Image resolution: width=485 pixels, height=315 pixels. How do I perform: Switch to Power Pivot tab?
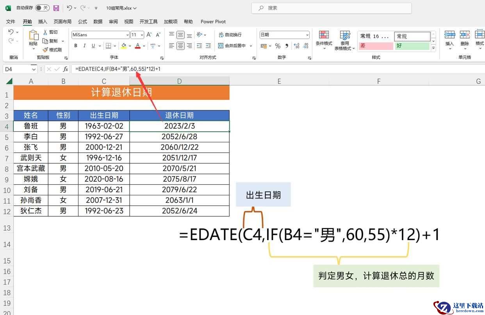(x=213, y=21)
